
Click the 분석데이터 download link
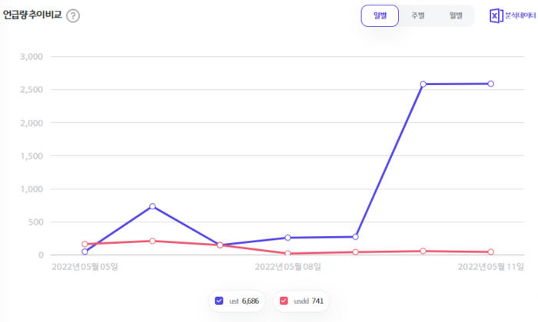click(x=520, y=15)
